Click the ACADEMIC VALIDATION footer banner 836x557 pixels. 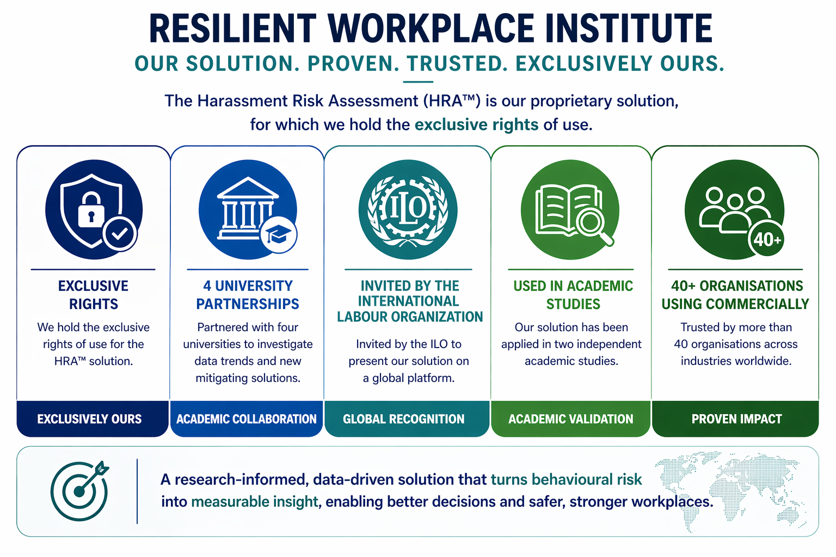[x=571, y=419]
